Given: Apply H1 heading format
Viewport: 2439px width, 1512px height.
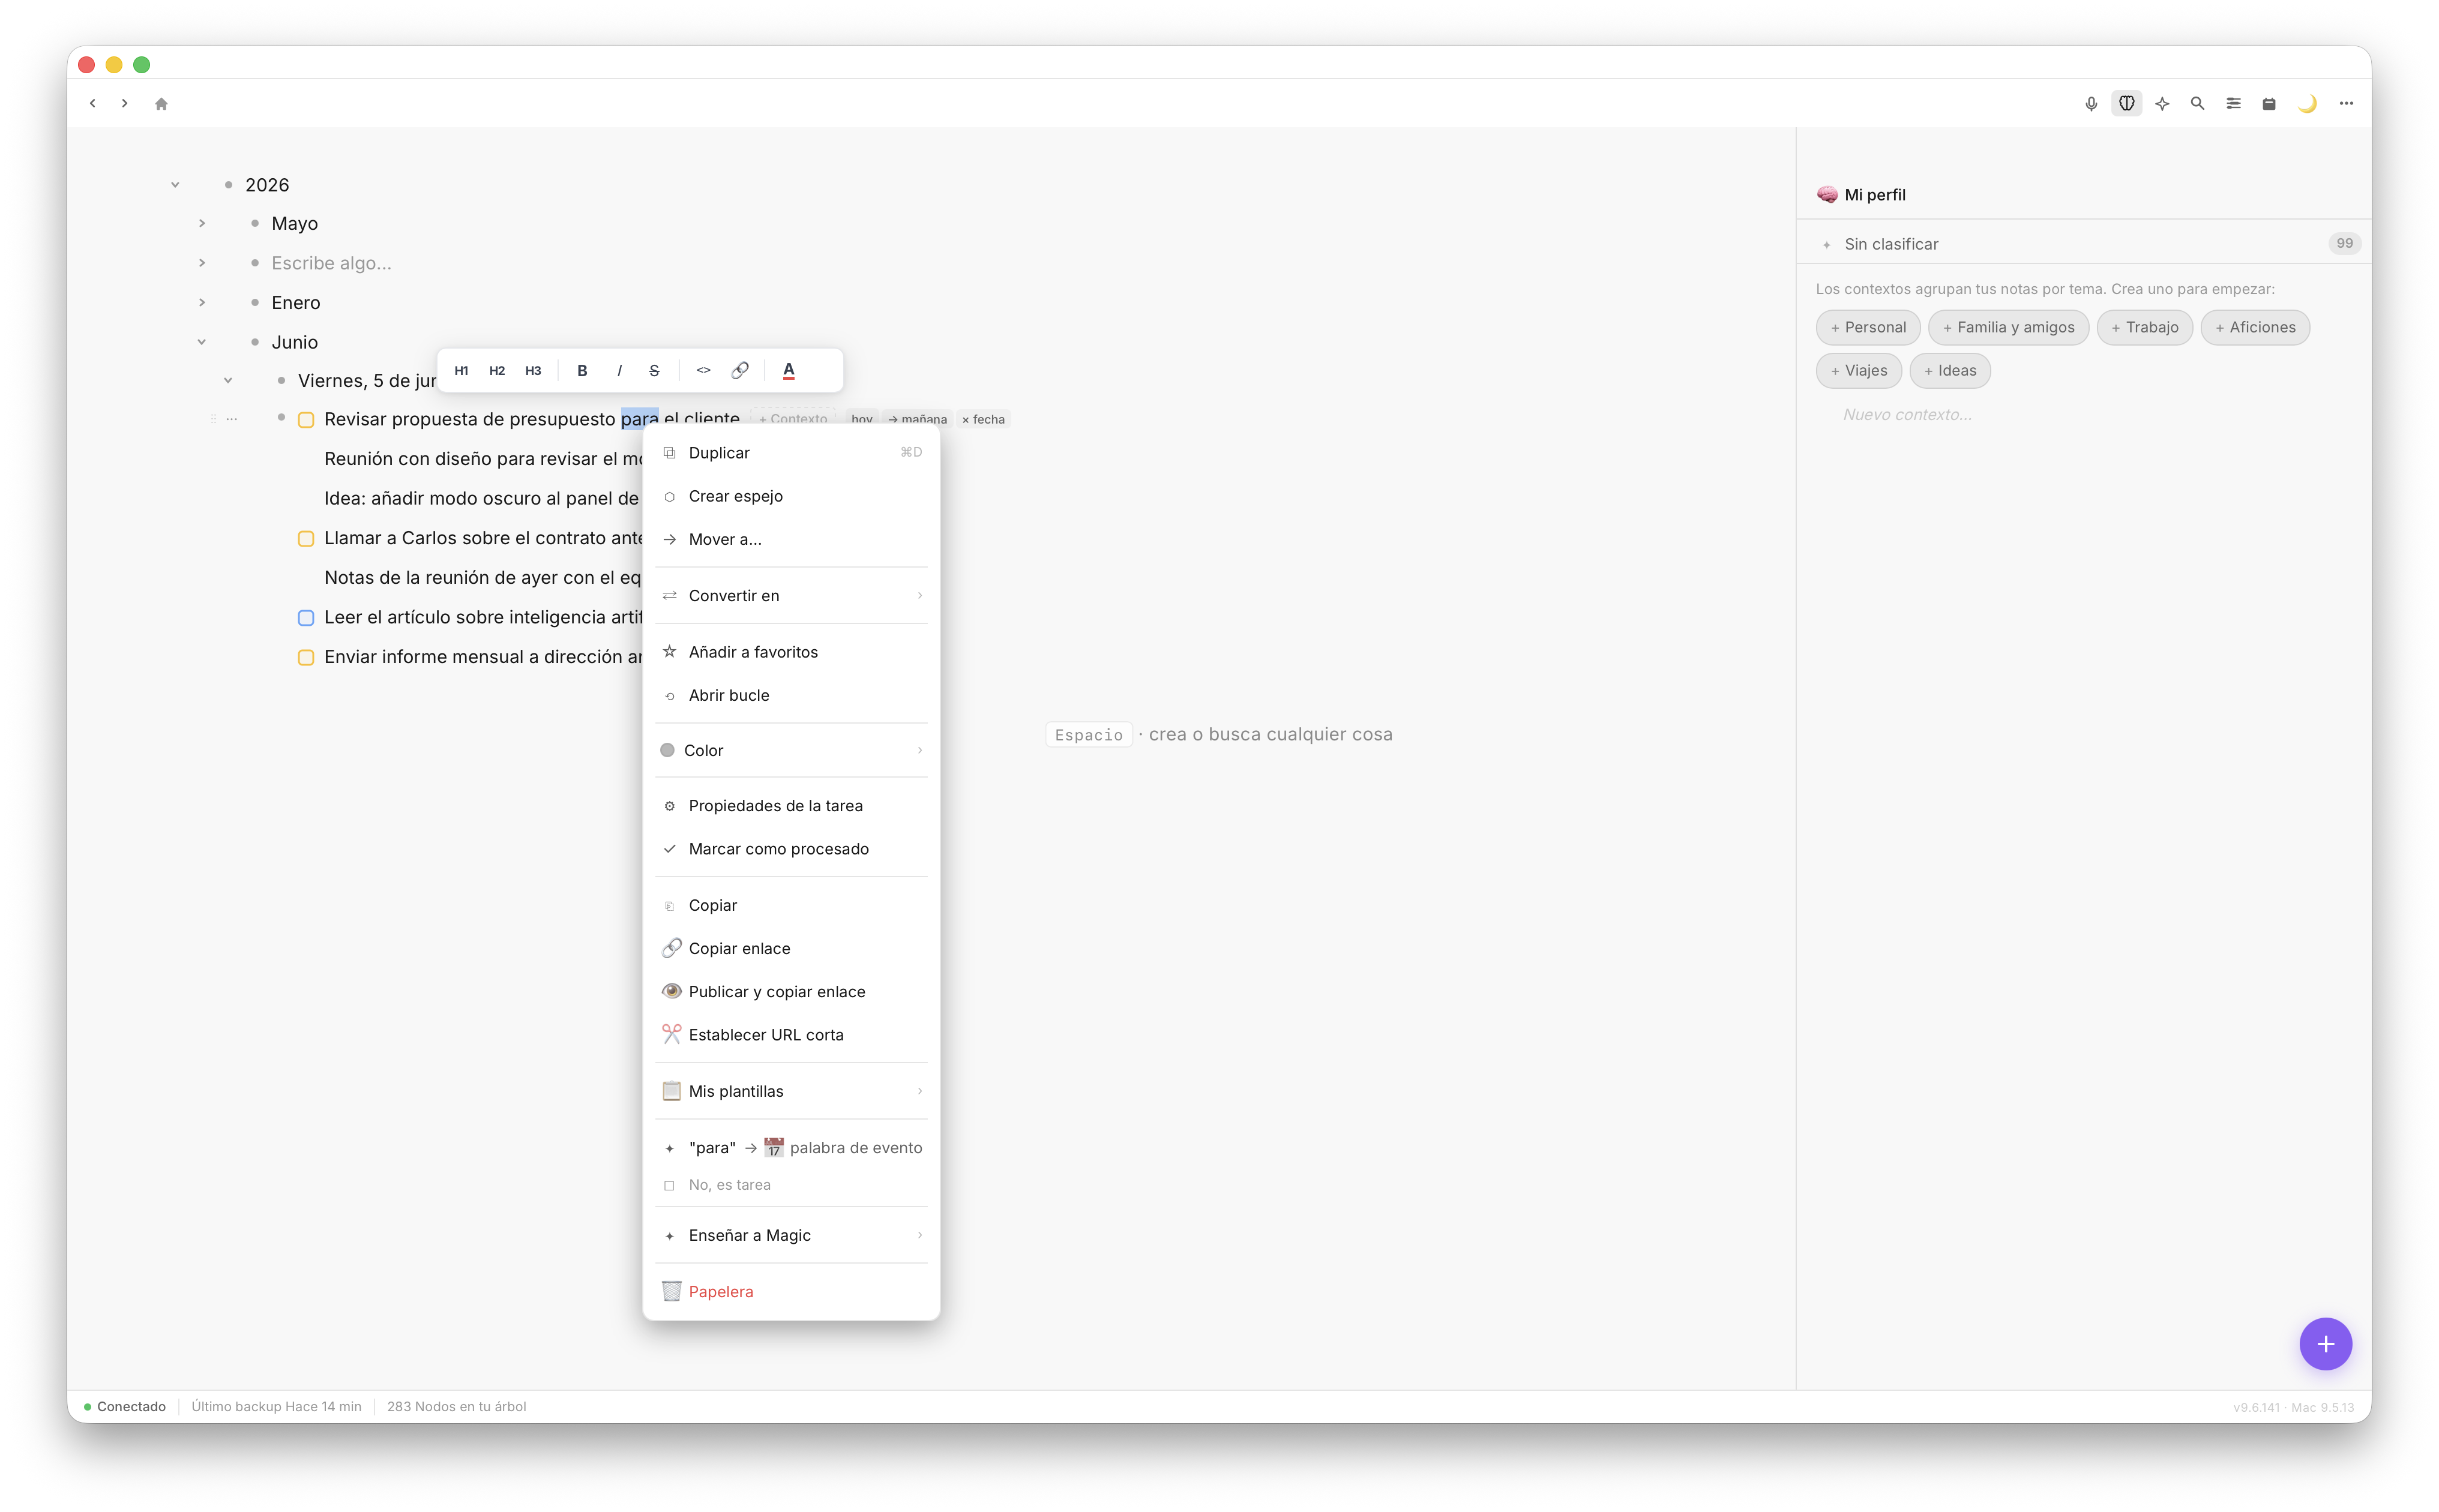Looking at the screenshot, I should point(461,371).
